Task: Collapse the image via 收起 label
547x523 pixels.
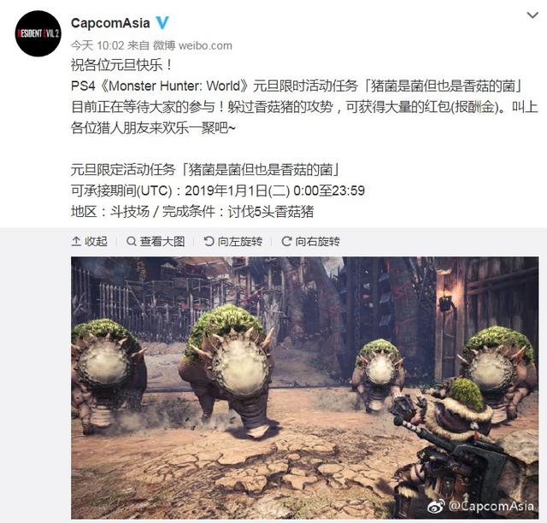Action: coord(96,241)
